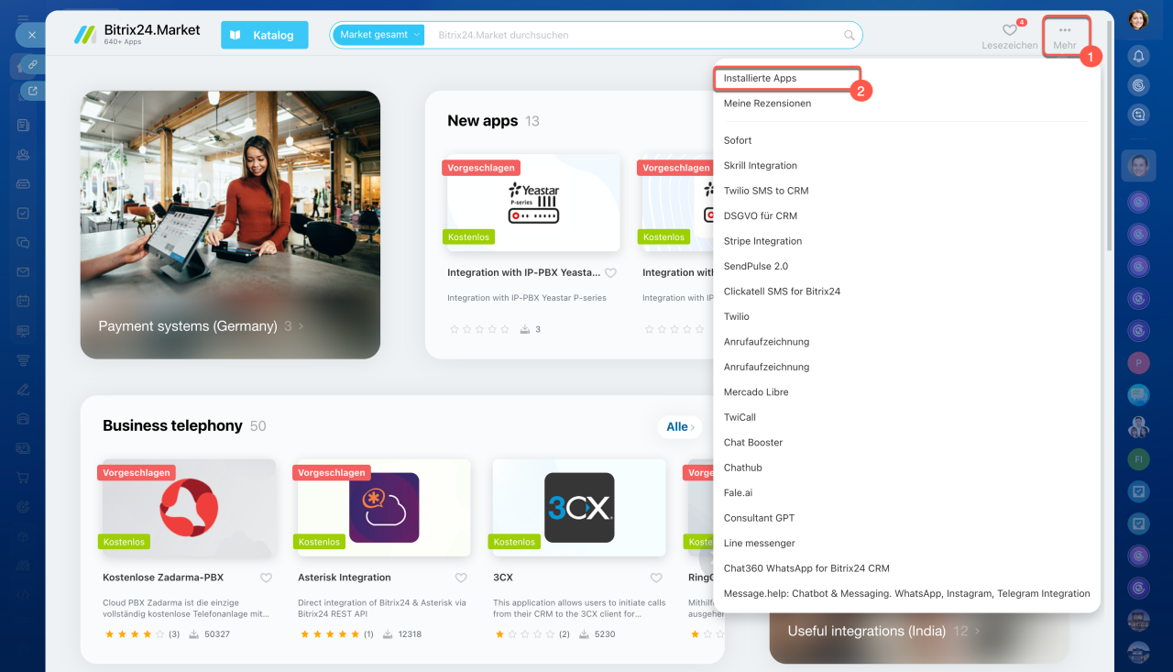Click the 3CX app icon
The image size is (1173, 672).
coord(579,507)
